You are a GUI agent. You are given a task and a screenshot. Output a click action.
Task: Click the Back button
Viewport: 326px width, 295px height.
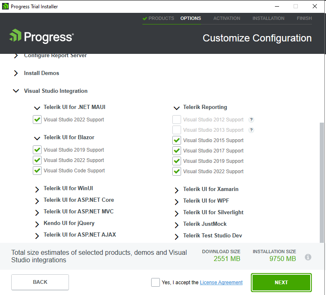coord(40,282)
